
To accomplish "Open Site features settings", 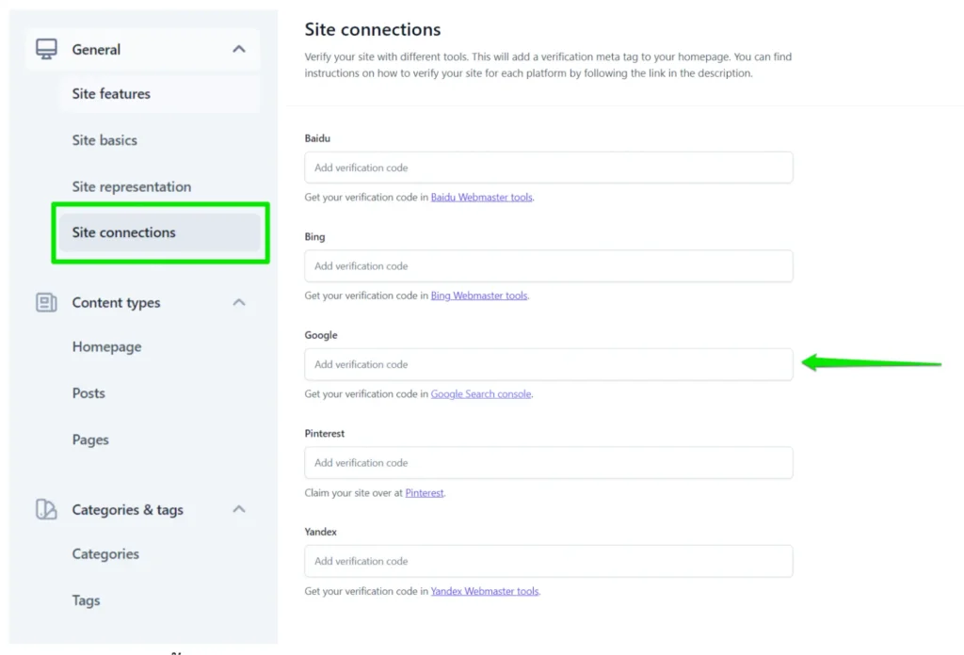I will pyautogui.click(x=111, y=94).
